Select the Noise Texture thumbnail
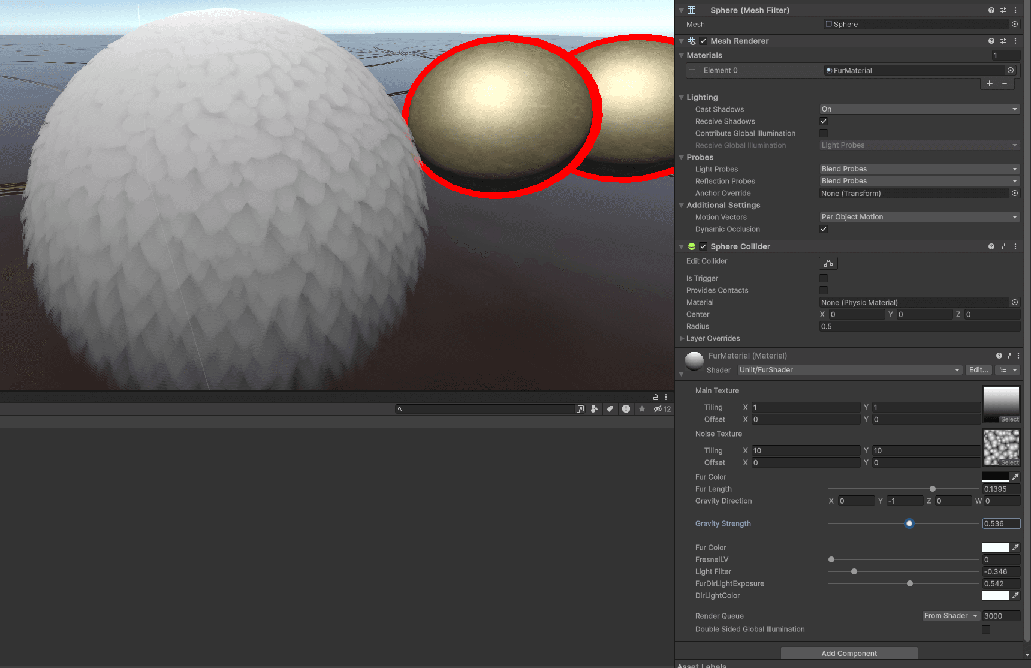The image size is (1031, 668). coord(1001,448)
